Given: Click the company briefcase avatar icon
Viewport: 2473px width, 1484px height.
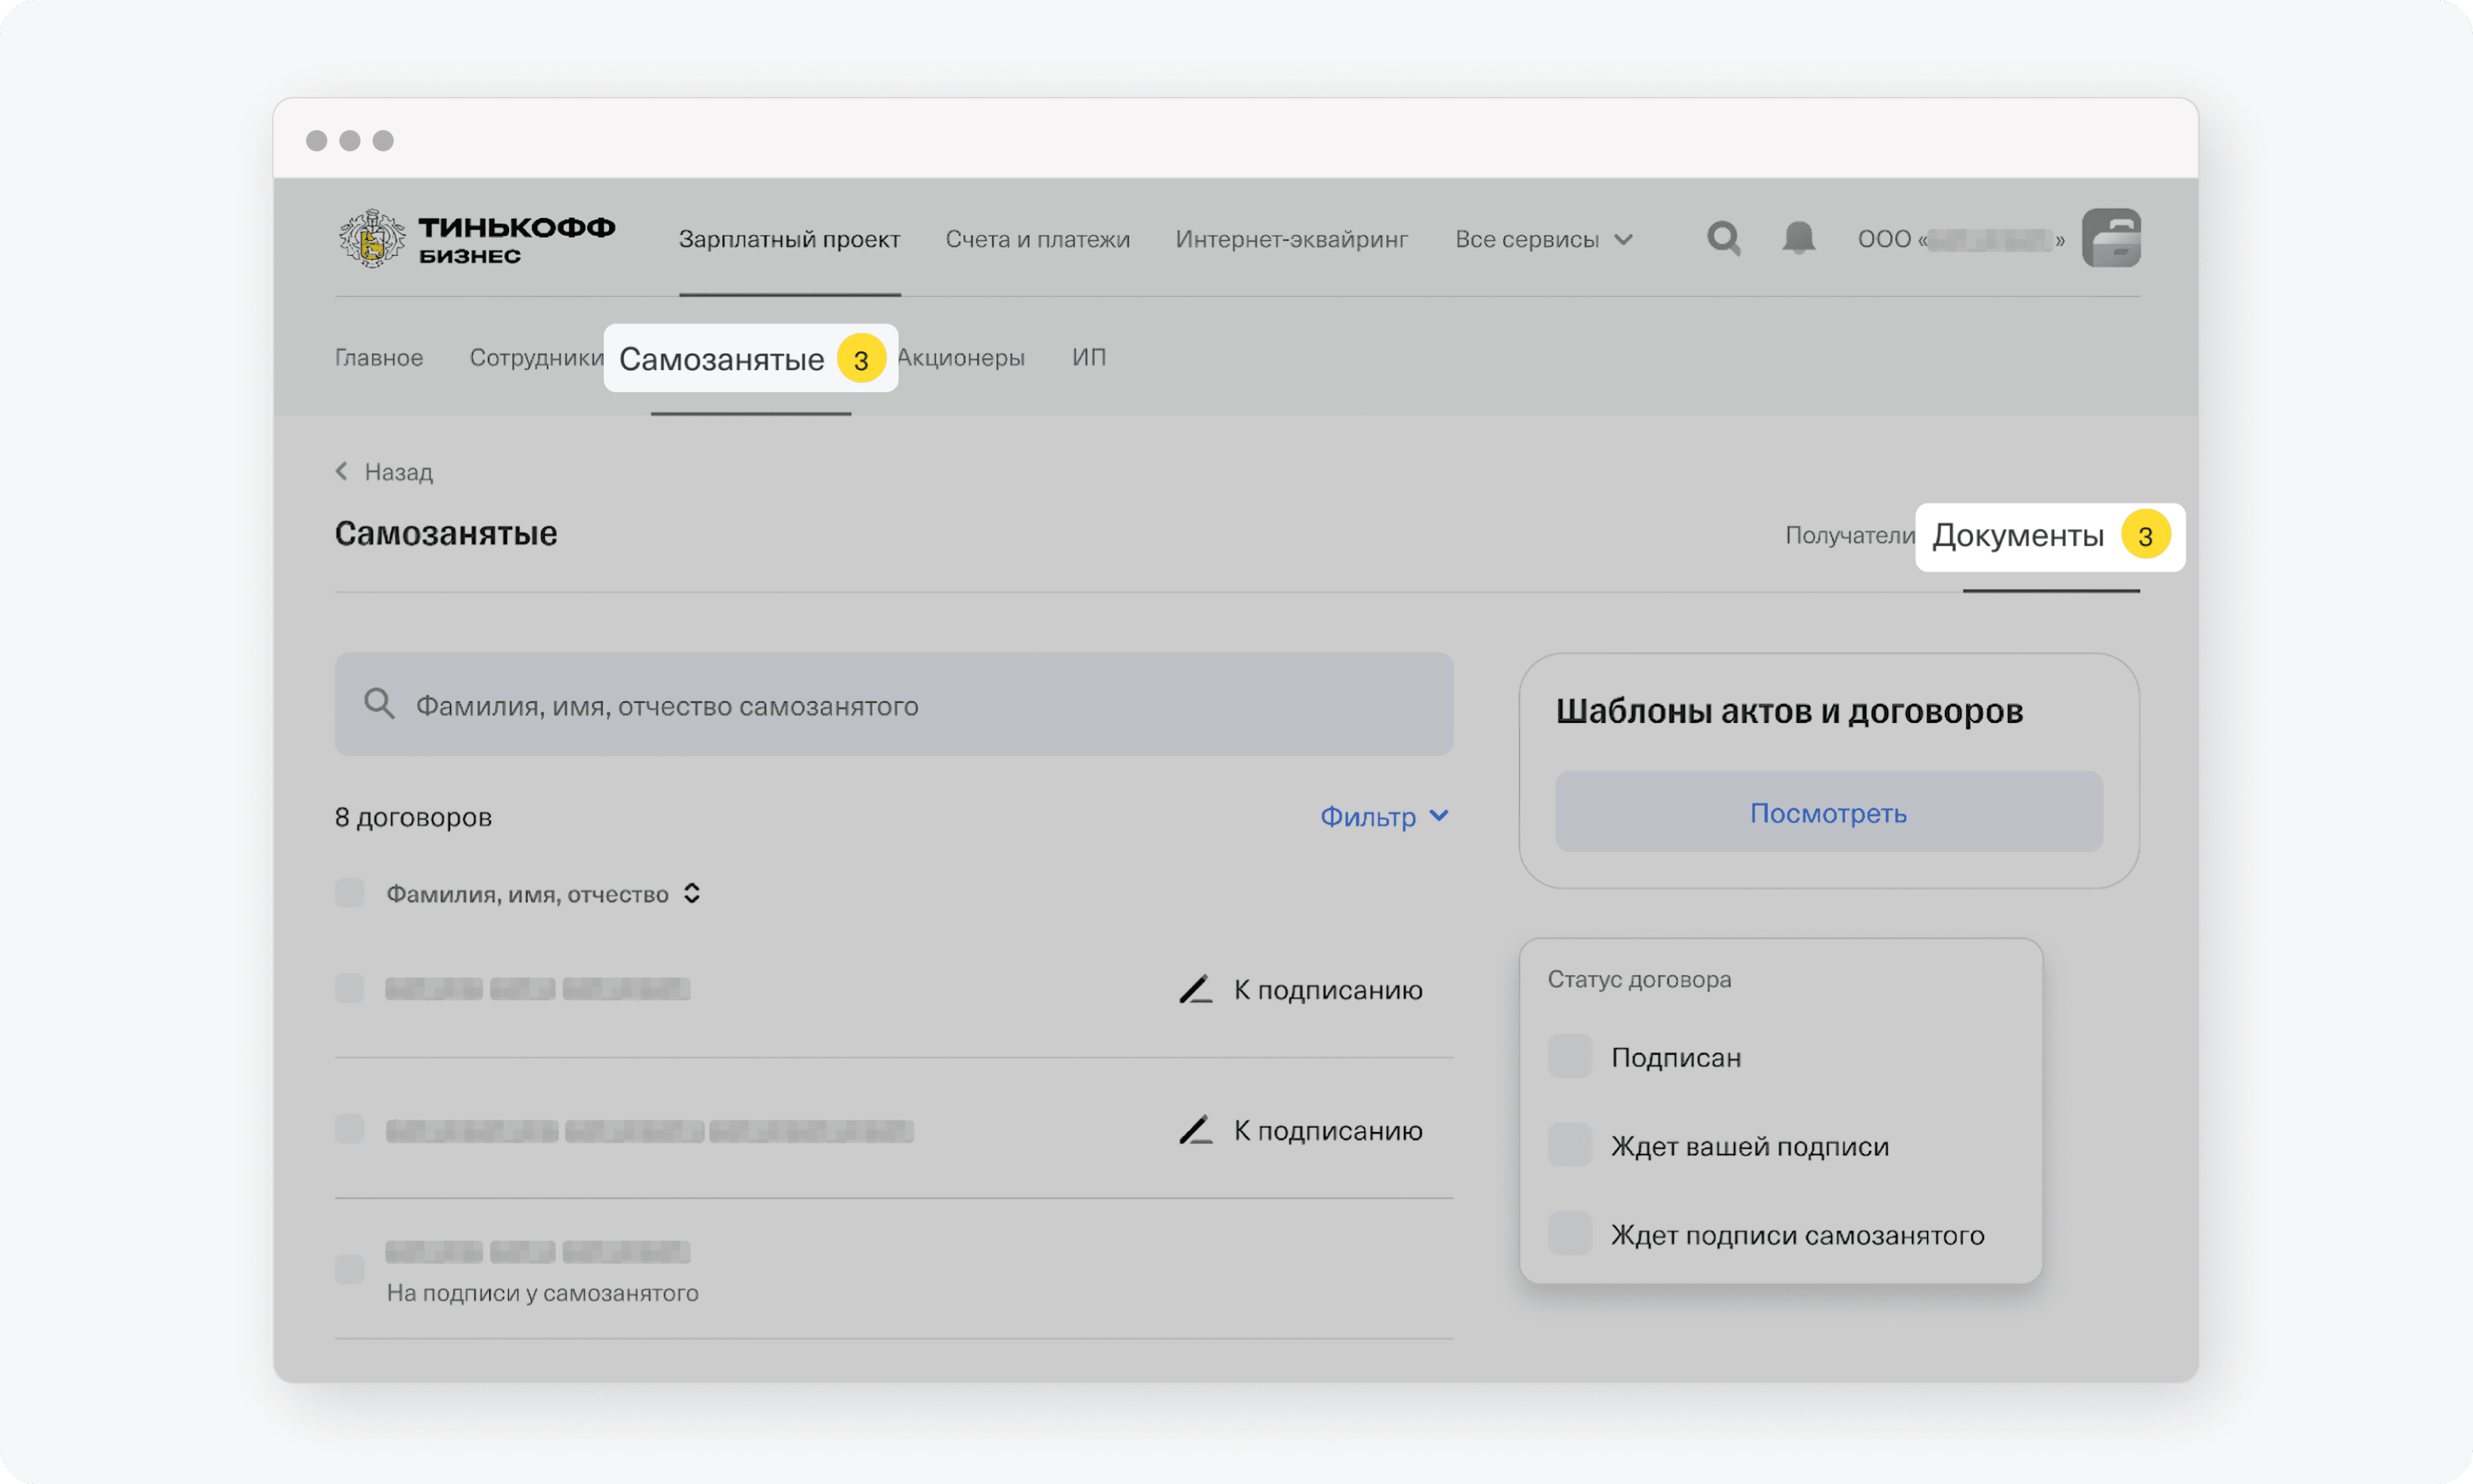Looking at the screenshot, I should tap(2111, 238).
